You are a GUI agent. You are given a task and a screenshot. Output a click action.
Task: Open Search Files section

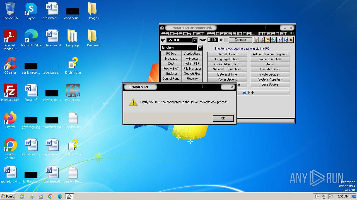[192, 74]
